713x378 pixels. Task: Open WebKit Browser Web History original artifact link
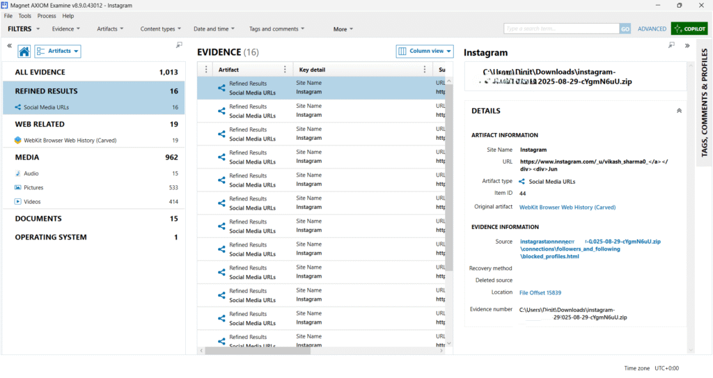pos(567,207)
